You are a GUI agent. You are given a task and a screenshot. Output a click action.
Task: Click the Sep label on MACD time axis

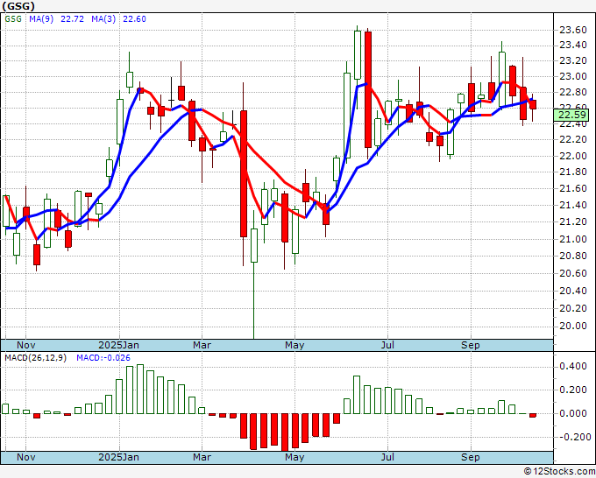(x=470, y=457)
